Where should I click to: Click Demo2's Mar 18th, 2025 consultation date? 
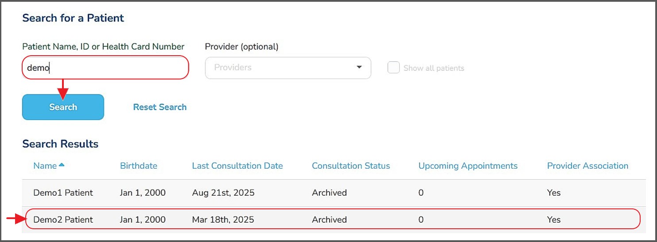pyautogui.click(x=223, y=219)
